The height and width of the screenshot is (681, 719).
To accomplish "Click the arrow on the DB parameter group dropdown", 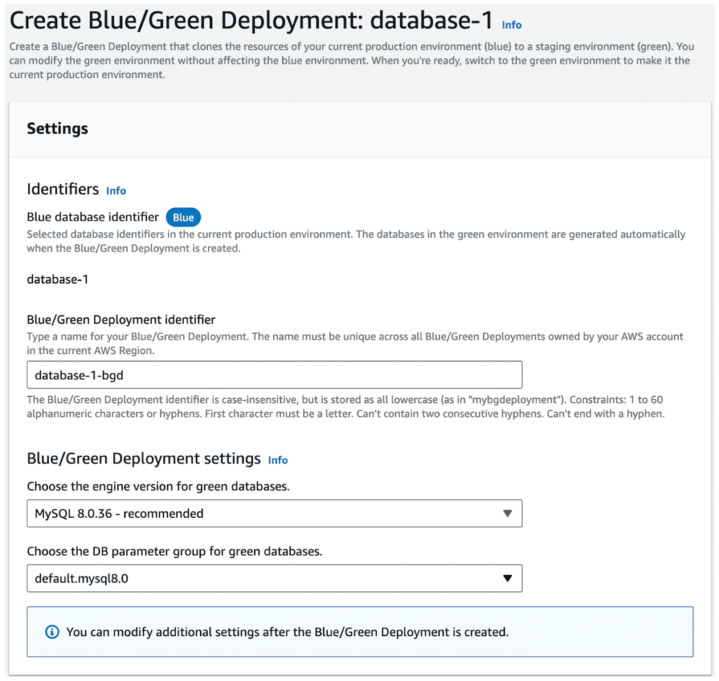I will click(x=508, y=578).
